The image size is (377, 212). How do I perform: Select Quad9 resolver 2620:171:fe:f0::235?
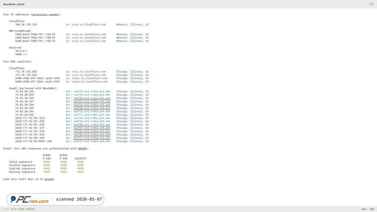pyautogui.click(x=30, y=121)
